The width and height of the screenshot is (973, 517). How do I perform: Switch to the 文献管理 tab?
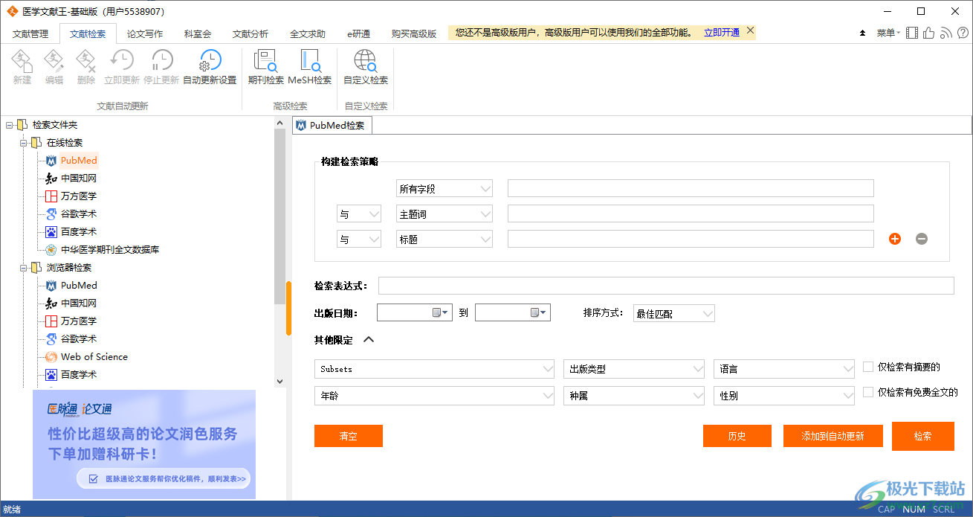click(x=27, y=33)
